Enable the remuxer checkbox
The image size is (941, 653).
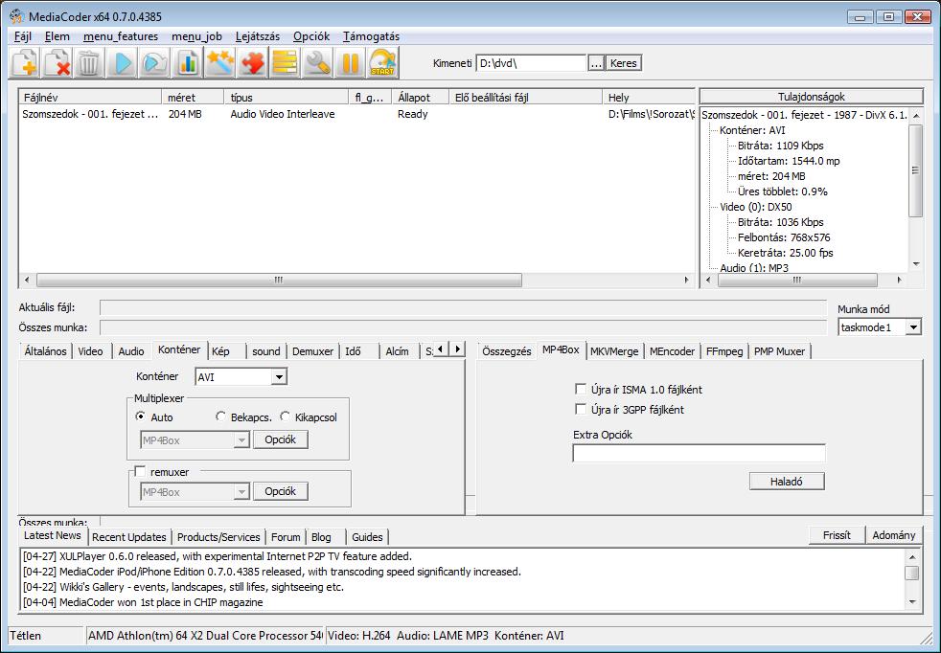(x=141, y=472)
